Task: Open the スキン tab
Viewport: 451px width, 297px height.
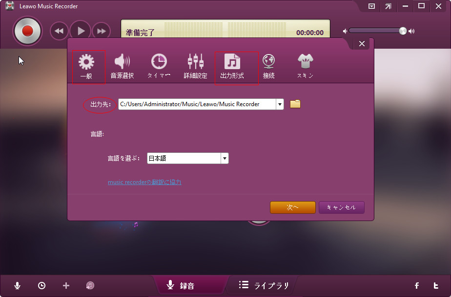Action: (305, 67)
